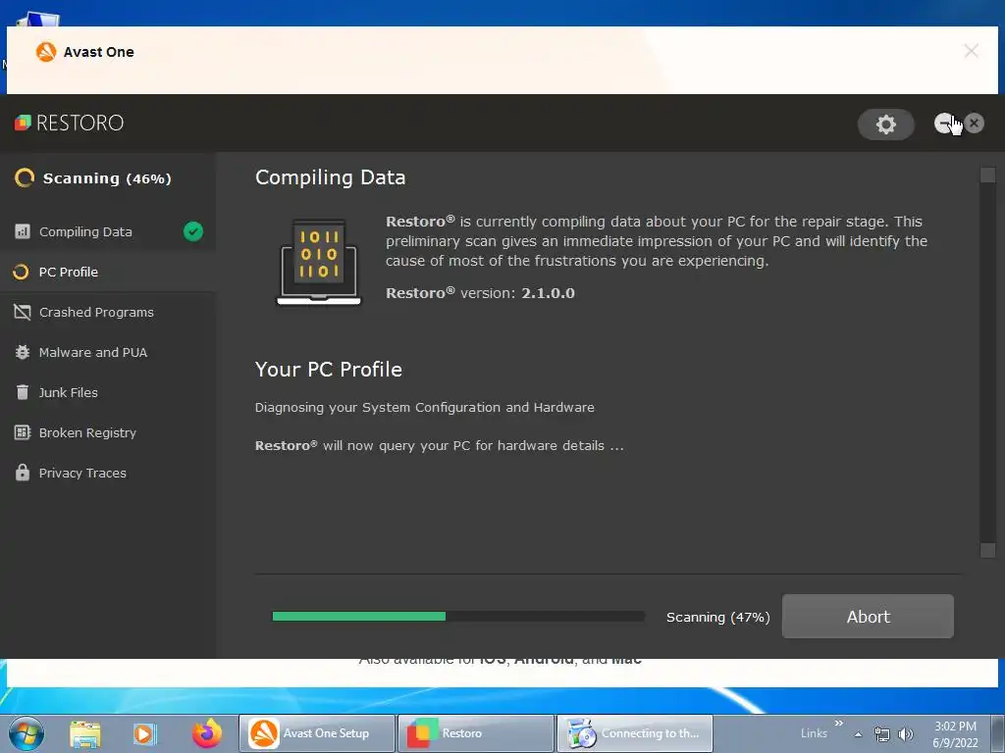This screenshot has width=1005, height=753.
Task: Open Windows Media Player from taskbar
Action: point(144,733)
